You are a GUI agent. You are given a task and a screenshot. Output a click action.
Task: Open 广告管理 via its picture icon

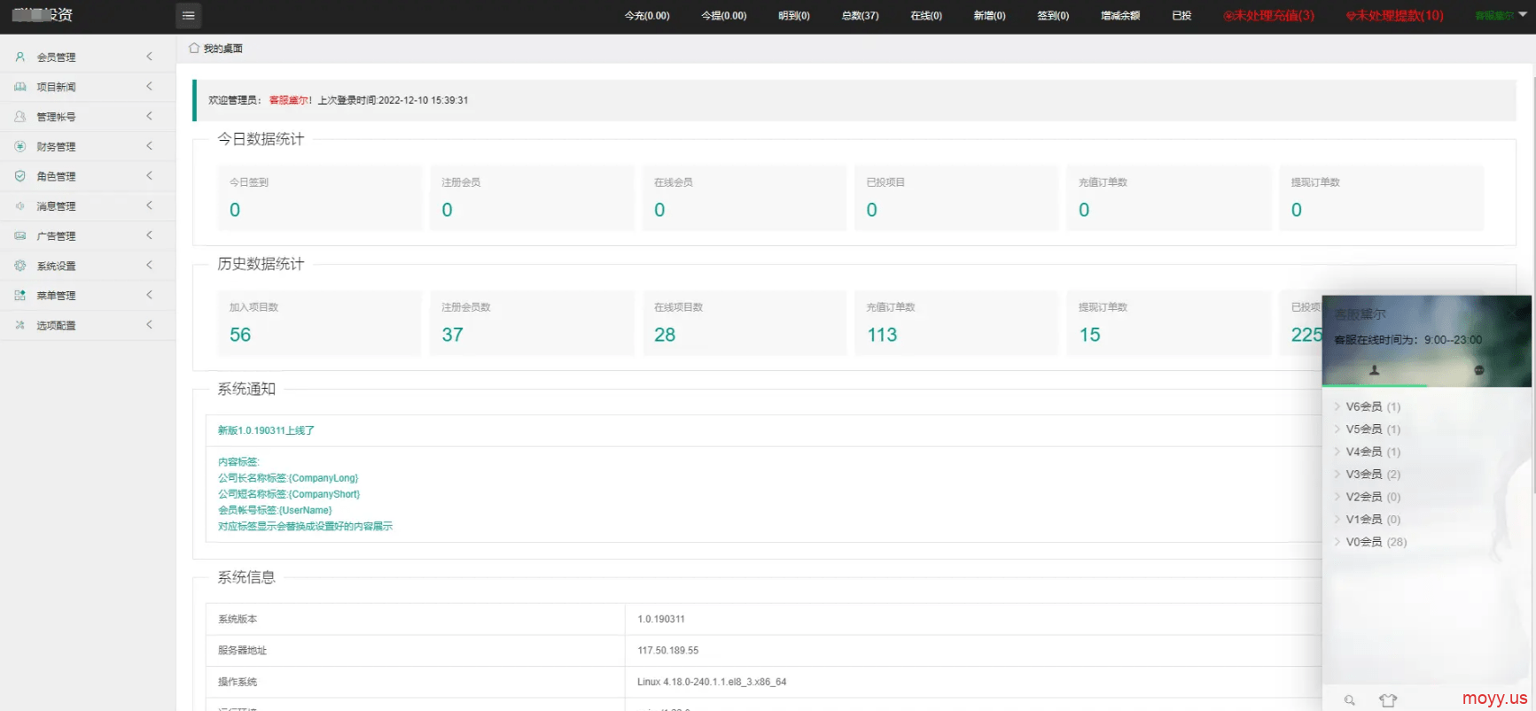click(x=19, y=236)
